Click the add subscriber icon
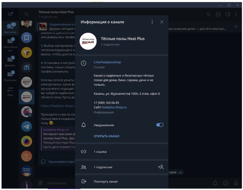The height and width of the screenshot is (190, 243). pyautogui.click(x=161, y=167)
